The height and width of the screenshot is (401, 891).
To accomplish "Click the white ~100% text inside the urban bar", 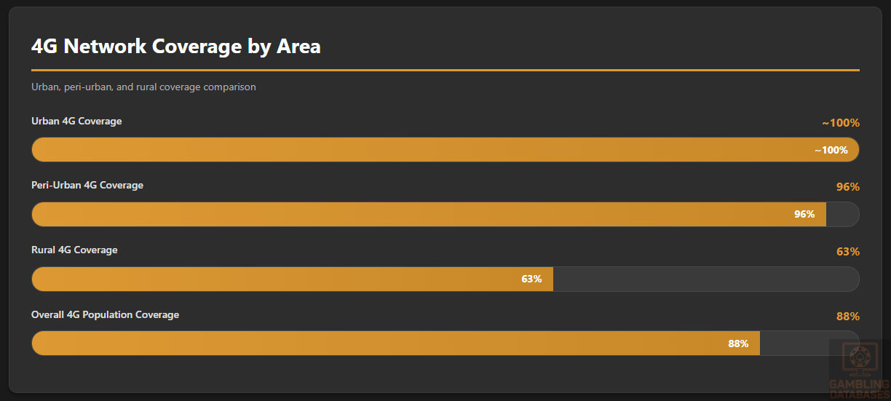I will pos(831,151).
